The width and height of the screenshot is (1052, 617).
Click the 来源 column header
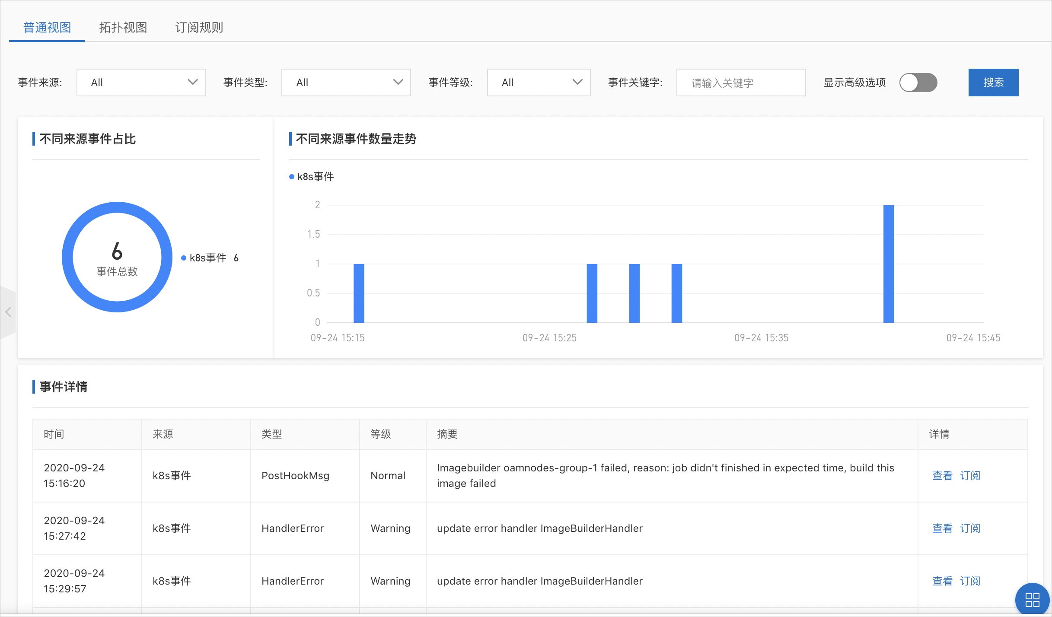[196, 434]
